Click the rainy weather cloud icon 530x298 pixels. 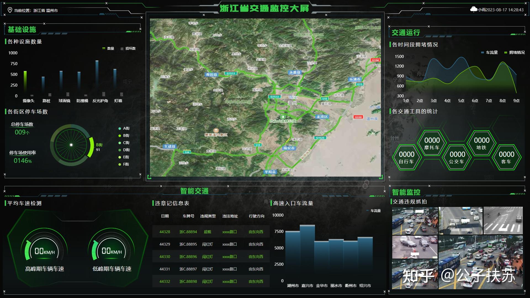(x=474, y=9)
